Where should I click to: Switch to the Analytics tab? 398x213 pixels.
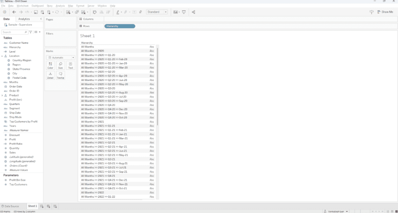[x=24, y=19]
